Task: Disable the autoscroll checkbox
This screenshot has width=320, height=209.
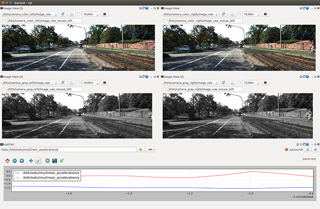Action: (x=286, y=149)
